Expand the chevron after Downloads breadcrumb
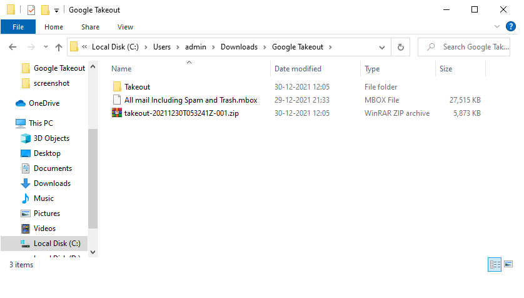 click(265, 47)
